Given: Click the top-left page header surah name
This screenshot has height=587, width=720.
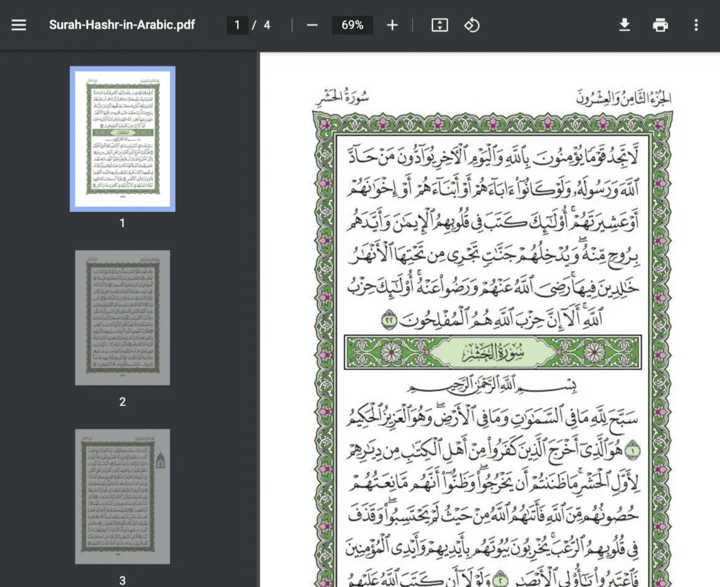Looking at the screenshot, I should click(342, 97).
